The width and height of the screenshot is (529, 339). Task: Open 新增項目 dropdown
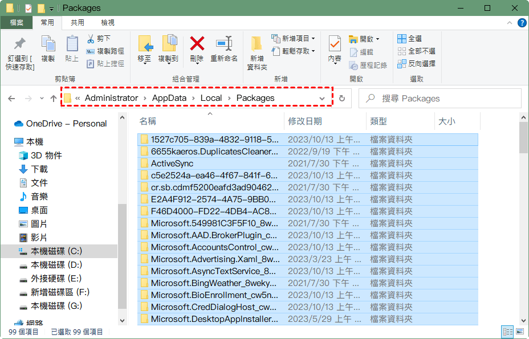(293, 38)
